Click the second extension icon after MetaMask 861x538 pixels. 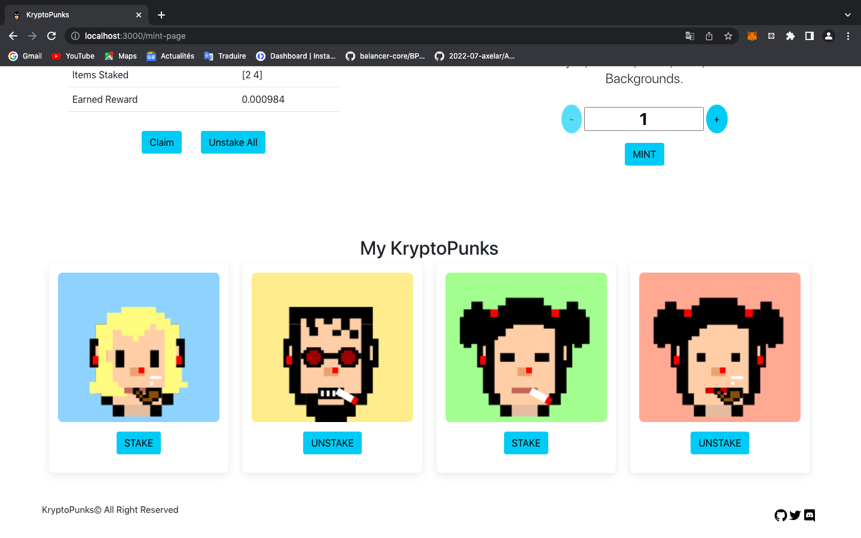(x=771, y=36)
